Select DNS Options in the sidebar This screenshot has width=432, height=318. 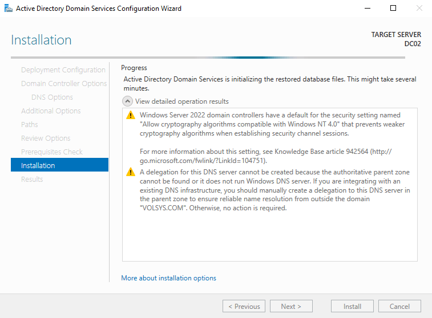[52, 97]
